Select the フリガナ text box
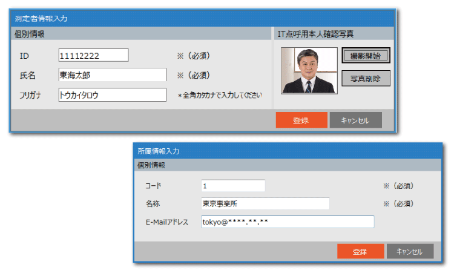Viewport: 454px width, 273px height. coord(112,95)
